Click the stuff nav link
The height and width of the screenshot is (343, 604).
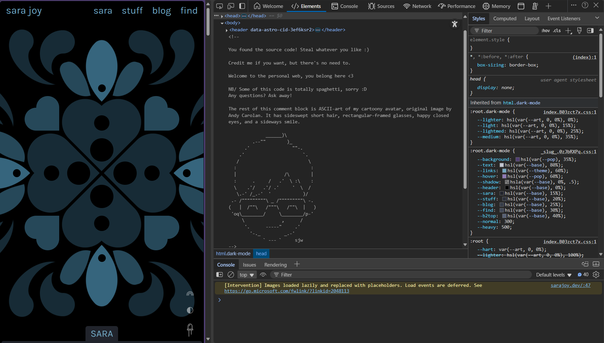(x=132, y=11)
